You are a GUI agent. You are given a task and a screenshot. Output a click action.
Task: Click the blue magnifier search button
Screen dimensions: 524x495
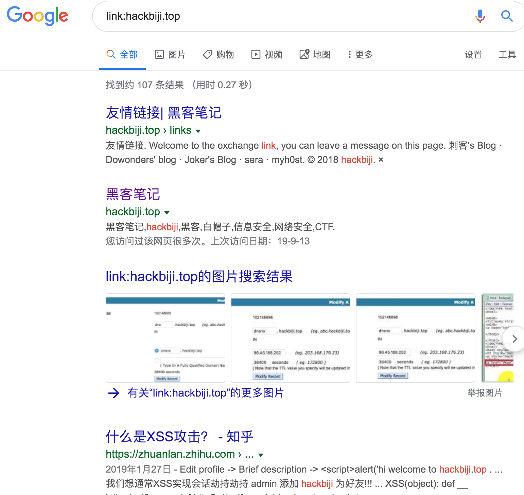coord(507,16)
